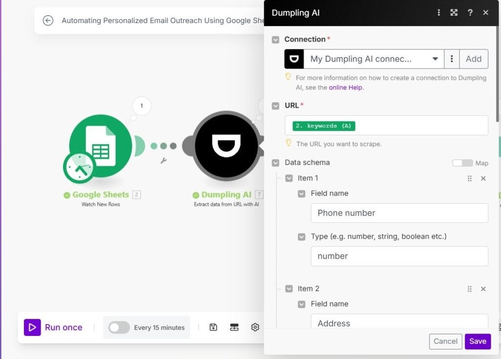
Task: Open Dumpling AI panel three-dot menu
Action: tap(439, 12)
